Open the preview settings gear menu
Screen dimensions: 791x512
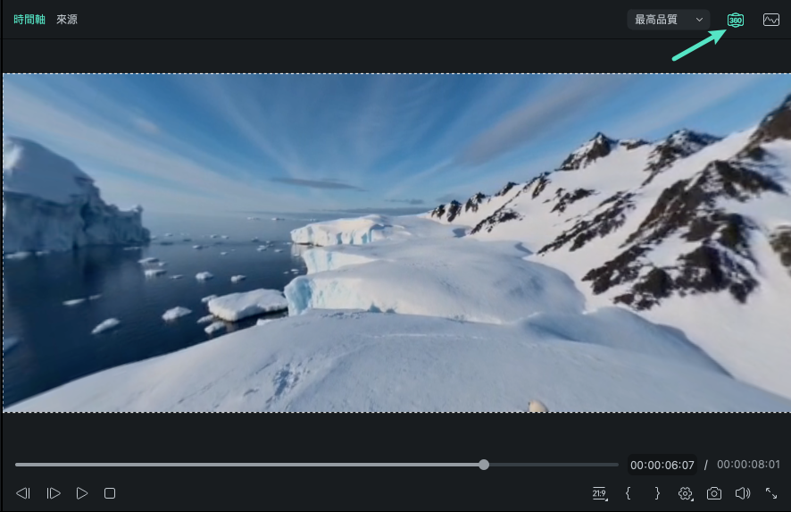tap(685, 494)
